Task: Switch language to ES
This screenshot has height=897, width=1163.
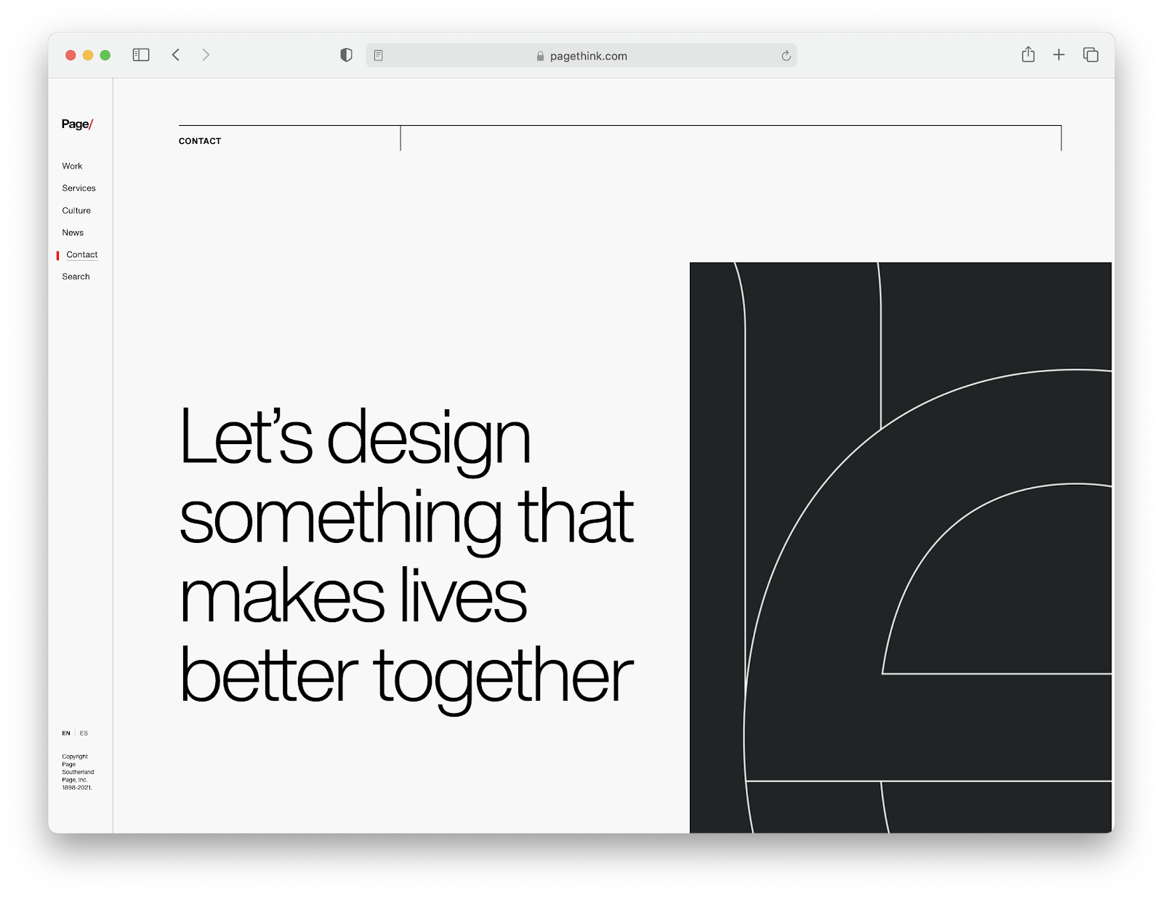Action: click(84, 733)
